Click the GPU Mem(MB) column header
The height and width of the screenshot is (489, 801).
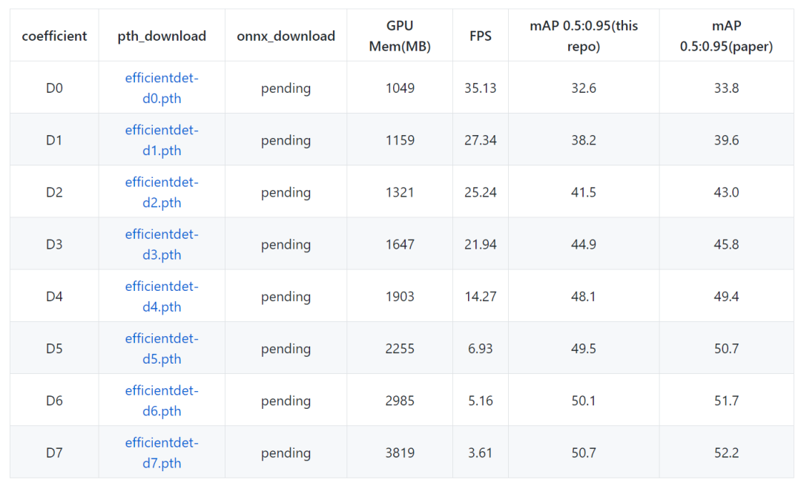coord(400,36)
